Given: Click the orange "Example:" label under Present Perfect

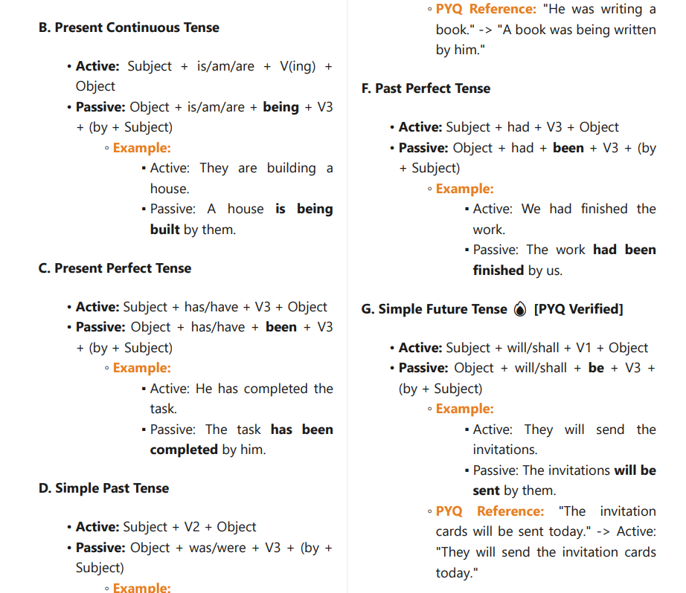Looking at the screenshot, I should click(141, 368).
